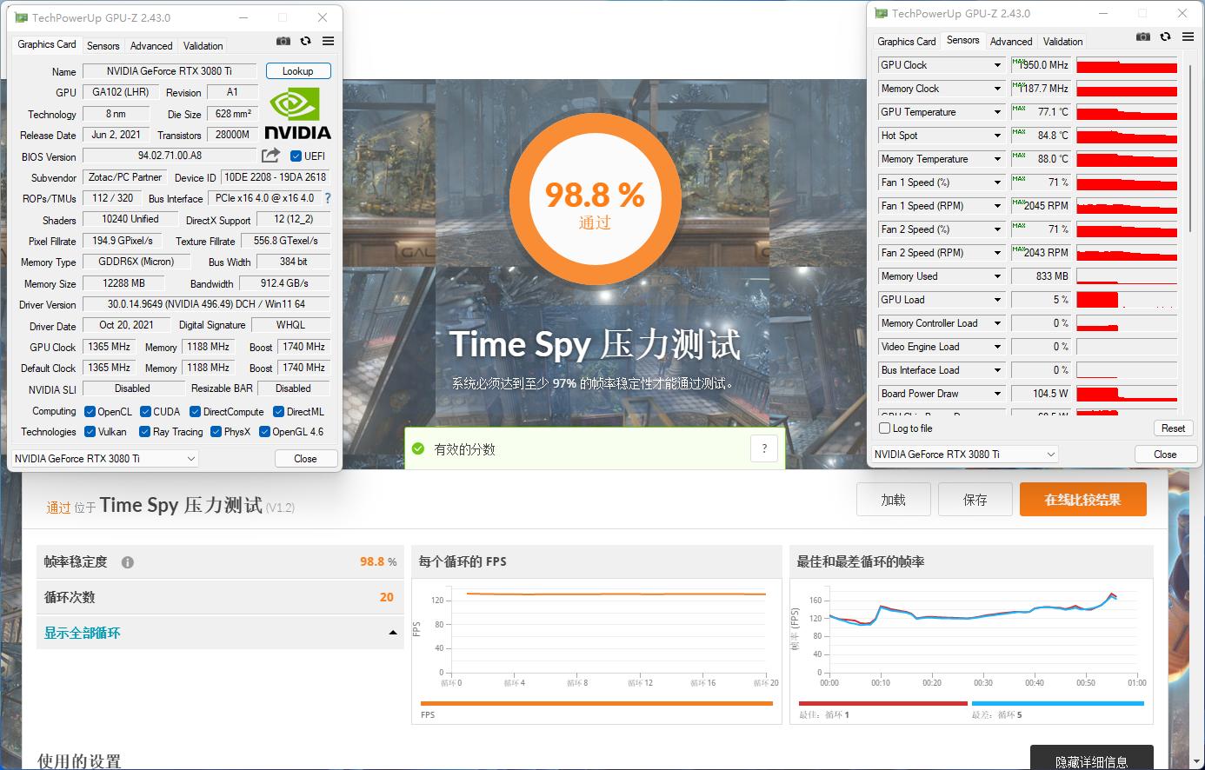The height and width of the screenshot is (770, 1205).
Task: Open hamburger menu in sensors window
Action: [1188, 37]
